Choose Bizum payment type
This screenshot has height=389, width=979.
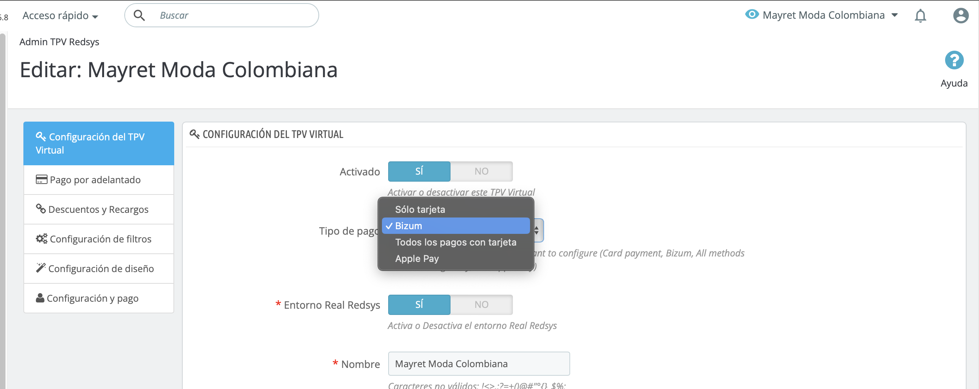[456, 226]
